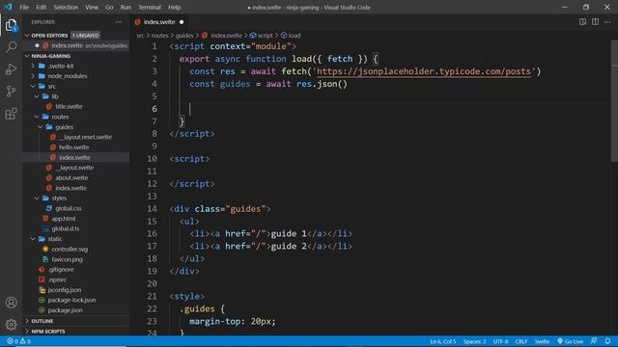The width and height of the screenshot is (618, 347).
Task: Open the Accounts icon
Action: [11, 302]
